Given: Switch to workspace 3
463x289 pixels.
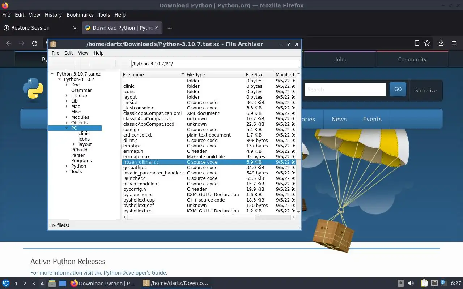Looking at the screenshot, I should pyautogui.click(x=33, y=284).
